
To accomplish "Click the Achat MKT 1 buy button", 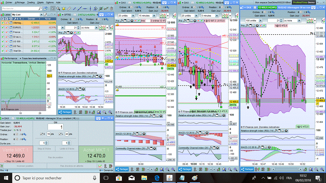I will pyautogui.click(x=96, y=154).
